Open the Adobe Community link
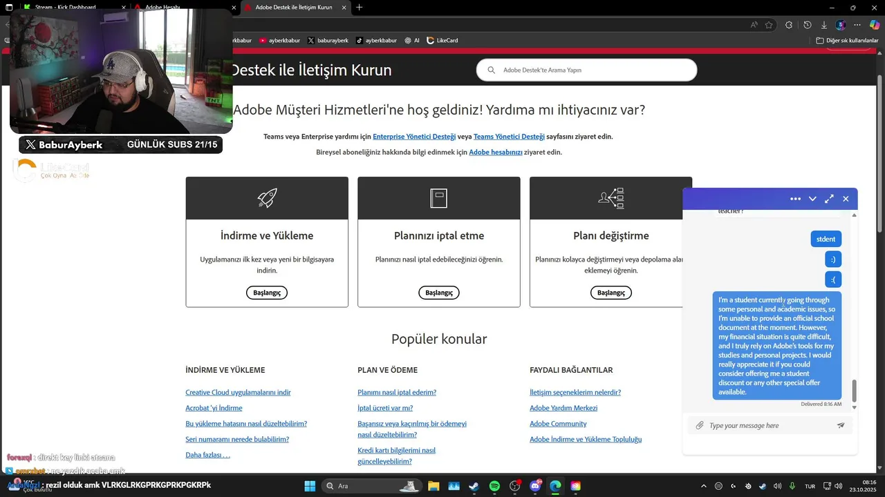The width and height of the screenshot is (885, 497). point(558,424)
